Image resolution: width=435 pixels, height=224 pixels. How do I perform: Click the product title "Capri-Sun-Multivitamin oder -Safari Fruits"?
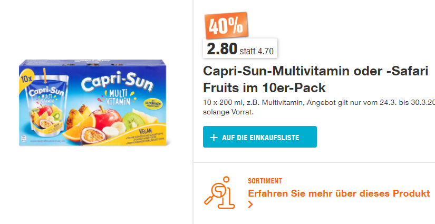315,80
